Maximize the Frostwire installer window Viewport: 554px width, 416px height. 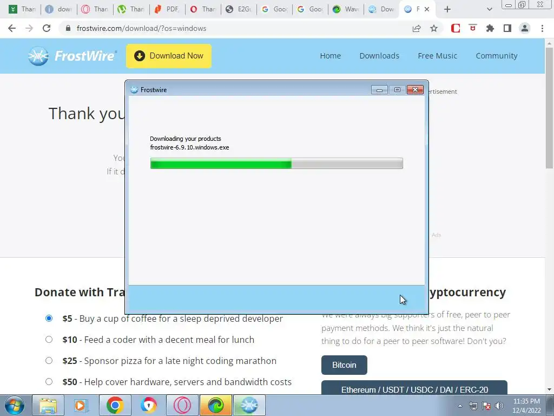tap(397, 90)
